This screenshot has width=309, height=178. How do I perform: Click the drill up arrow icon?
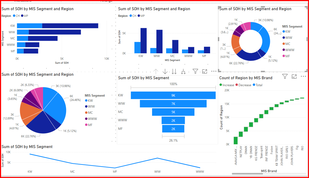tap(156, 71)
